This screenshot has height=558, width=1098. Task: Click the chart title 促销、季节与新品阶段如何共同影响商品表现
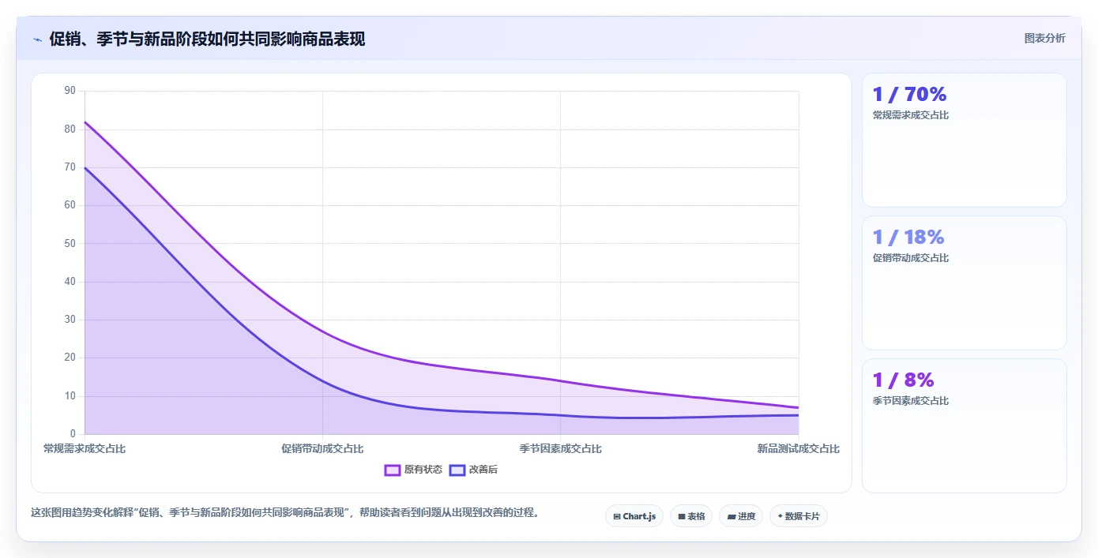point(207,39)
